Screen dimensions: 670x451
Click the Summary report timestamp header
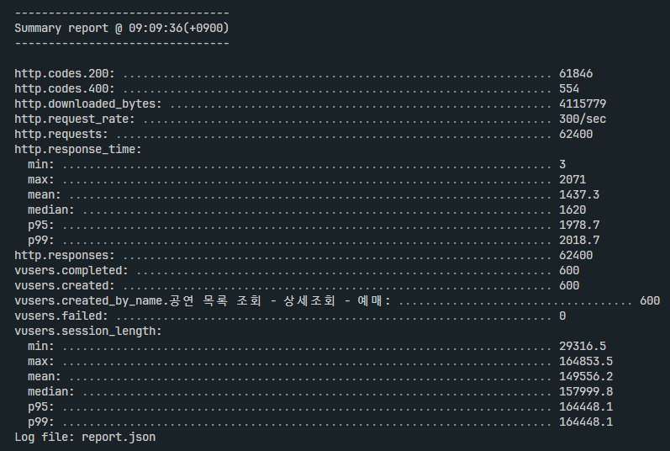tap(122, 29)
